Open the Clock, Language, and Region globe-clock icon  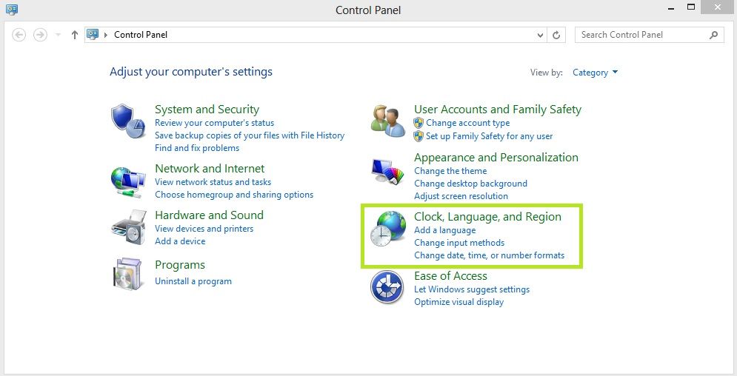[388, 229]
